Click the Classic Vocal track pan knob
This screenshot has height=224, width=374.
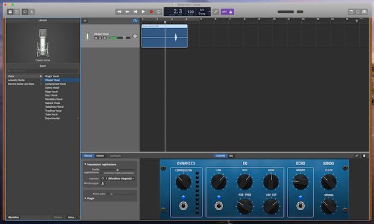135,36
